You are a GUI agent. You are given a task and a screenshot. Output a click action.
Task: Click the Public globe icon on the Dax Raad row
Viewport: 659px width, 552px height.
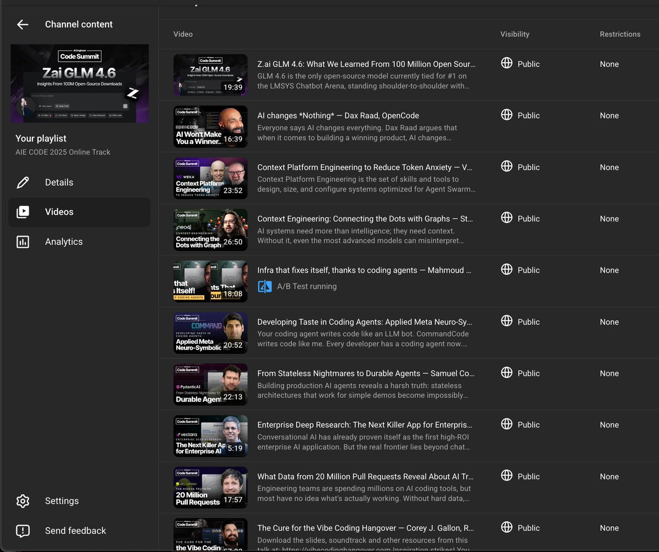(506, 115)
